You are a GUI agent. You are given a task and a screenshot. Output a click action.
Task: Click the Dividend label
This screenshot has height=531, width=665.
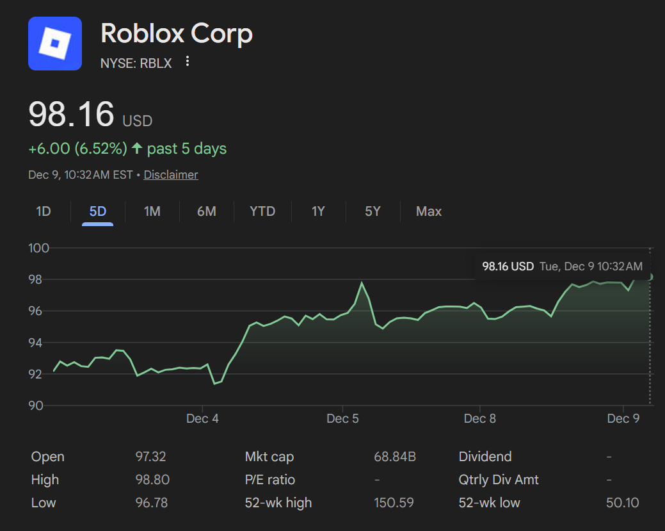(485, 456)
